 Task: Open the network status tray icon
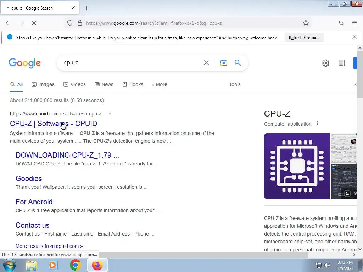319,265
